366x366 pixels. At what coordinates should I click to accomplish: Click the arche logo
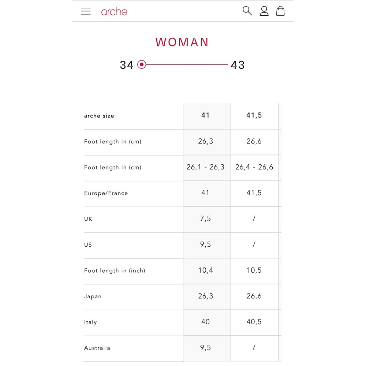click(114, 11)
